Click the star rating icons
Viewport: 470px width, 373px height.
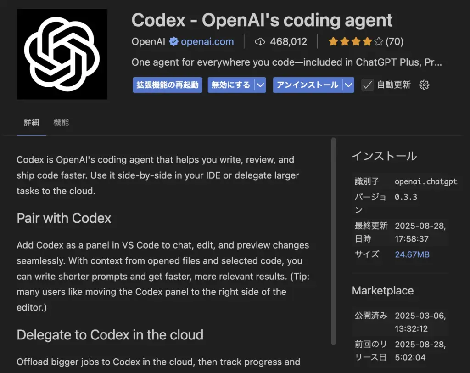[356, 41]
